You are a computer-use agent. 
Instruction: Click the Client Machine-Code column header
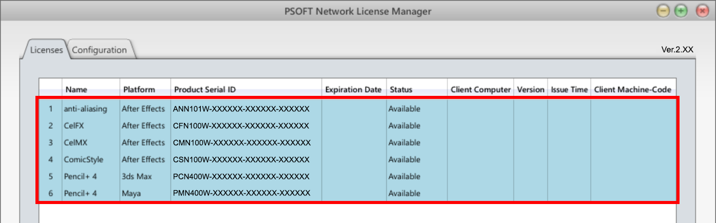coord(632,89)
